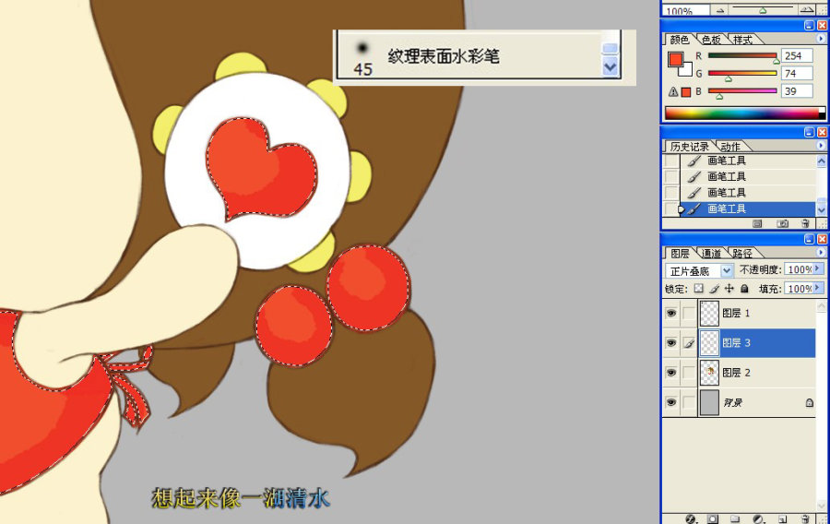
Task: Adjust the Navigator zoom slider
Action: tap(763, 9)
